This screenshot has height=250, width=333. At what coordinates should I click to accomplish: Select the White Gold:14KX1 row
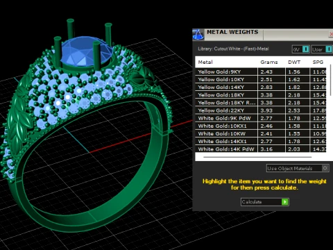[x=261, y=141]
